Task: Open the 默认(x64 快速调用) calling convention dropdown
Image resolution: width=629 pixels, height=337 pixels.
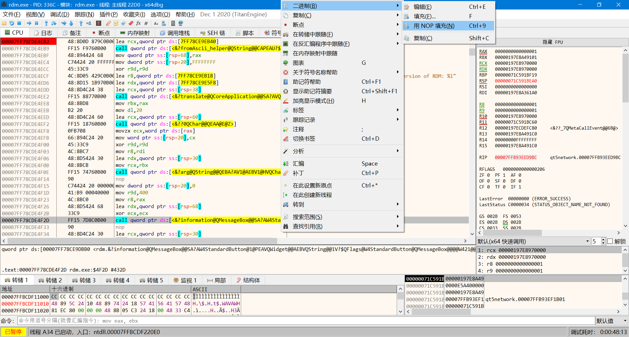Action: click(x=533, y=241)
